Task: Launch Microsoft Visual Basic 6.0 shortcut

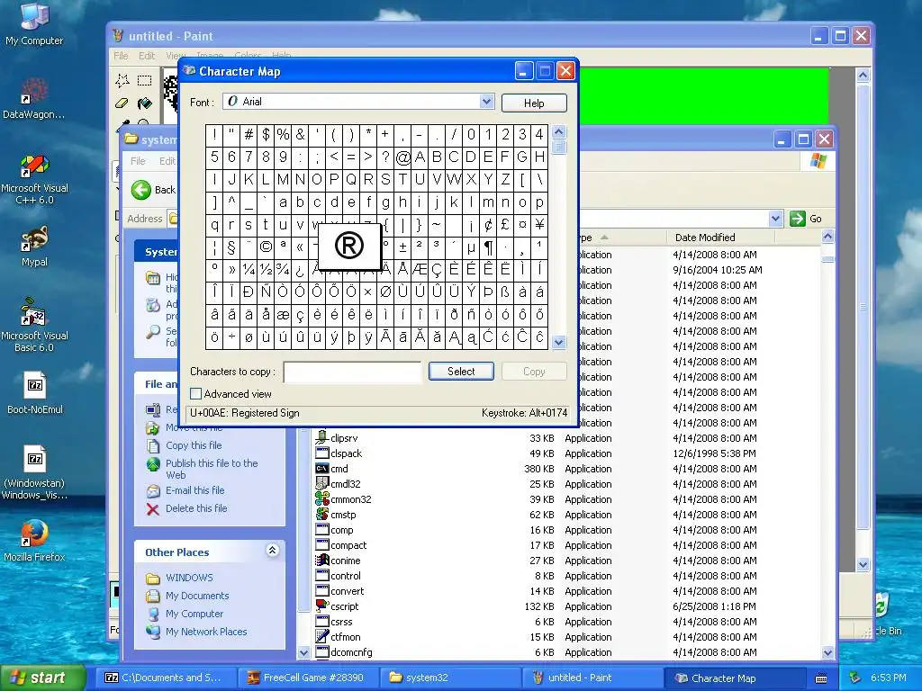Action: [34, 326]
